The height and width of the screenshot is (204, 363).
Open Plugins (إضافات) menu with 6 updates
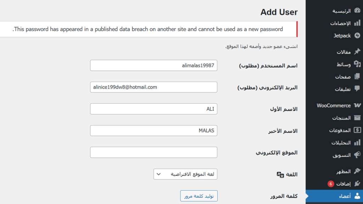click(342, 184)
